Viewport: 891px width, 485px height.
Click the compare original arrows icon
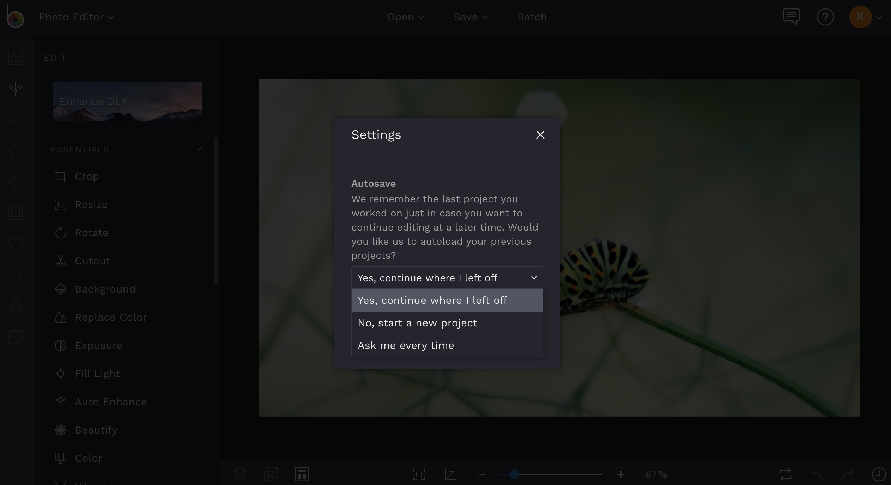(x=786, y=474)
